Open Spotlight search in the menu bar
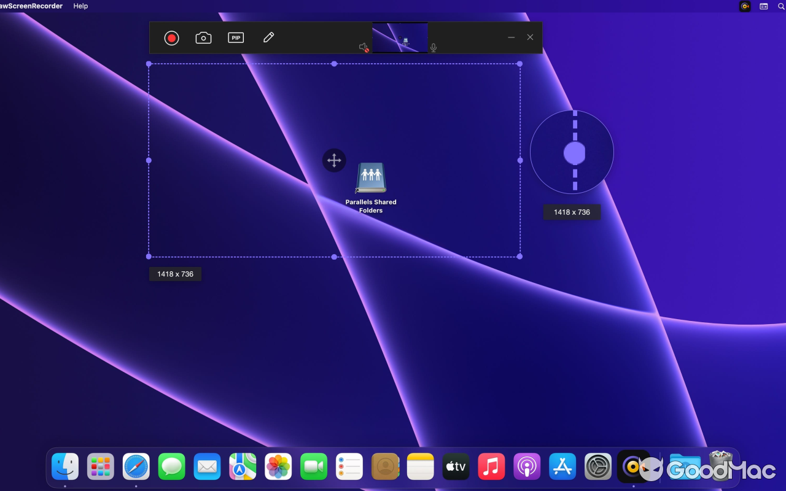 [x=780, y=6]
